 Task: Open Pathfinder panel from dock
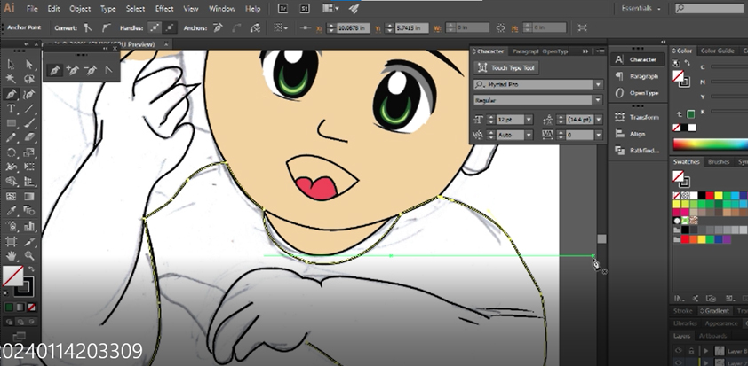coord(637,151)
